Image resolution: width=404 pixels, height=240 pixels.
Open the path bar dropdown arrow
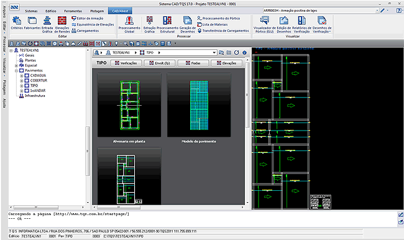214,53
